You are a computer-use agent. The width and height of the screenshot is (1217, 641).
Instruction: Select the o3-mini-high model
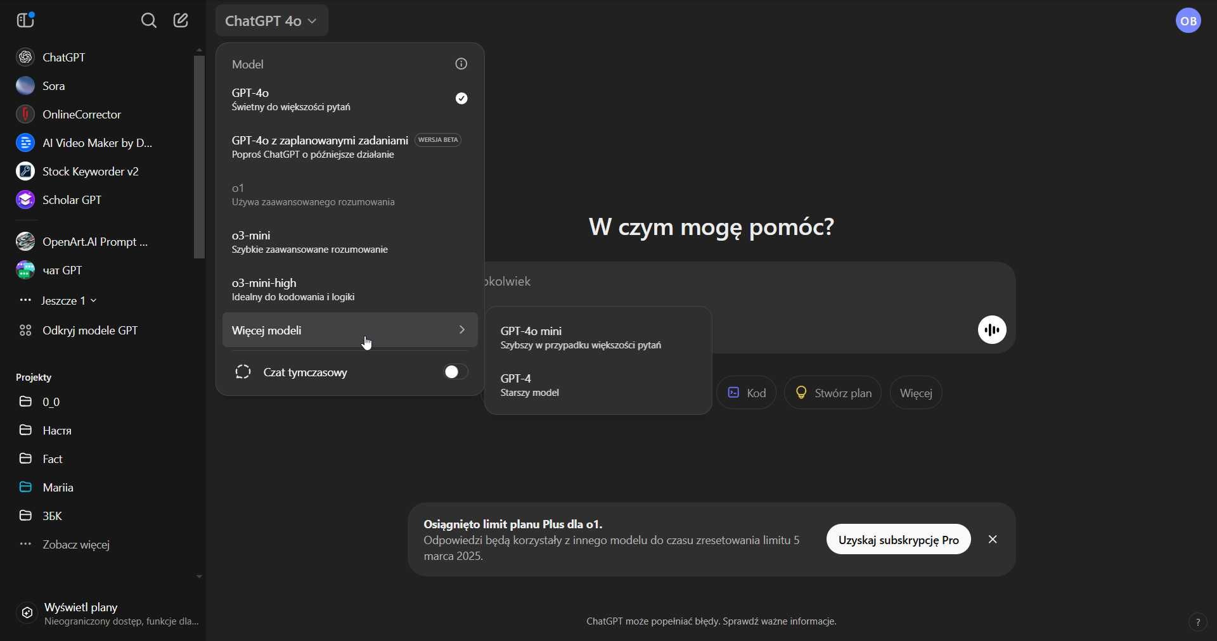350,289
